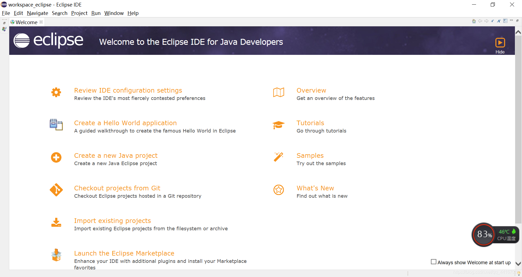Viewport: 522px width, 277px height.
Task: Close the Welcome tab with its X
Action: tap(41, 22)
